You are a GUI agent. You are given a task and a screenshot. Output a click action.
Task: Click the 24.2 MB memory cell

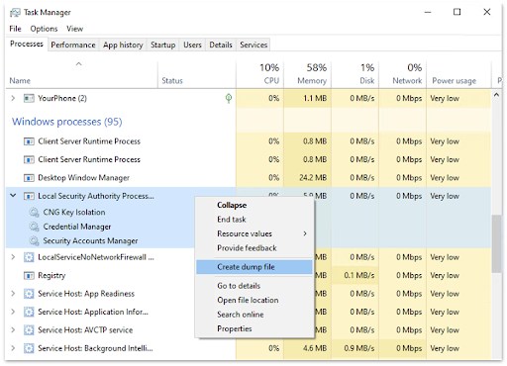coord(307,178)
